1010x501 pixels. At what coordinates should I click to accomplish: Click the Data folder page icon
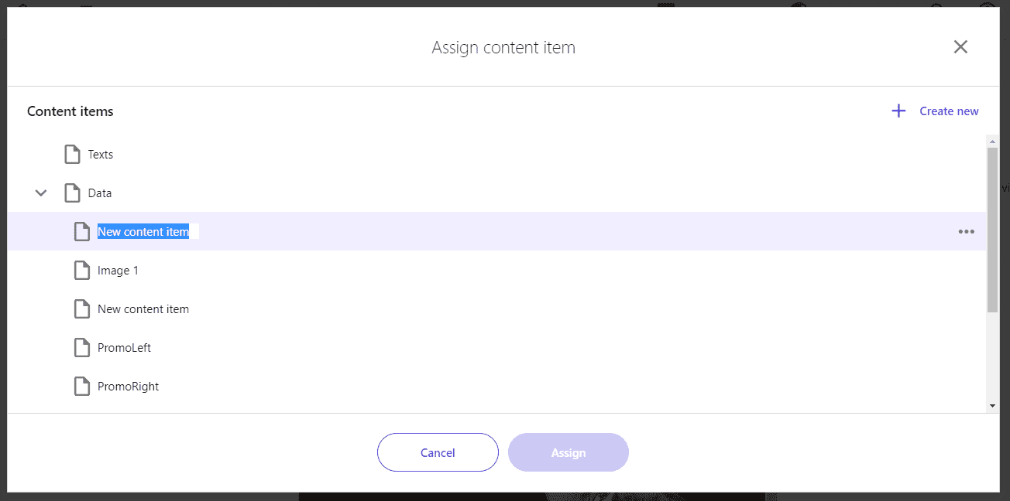click(x=72, y=193)
